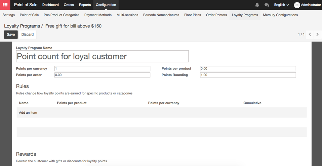Focus the Loyalty Program Name field
322x166 pixels.
(x=102, y=56)
